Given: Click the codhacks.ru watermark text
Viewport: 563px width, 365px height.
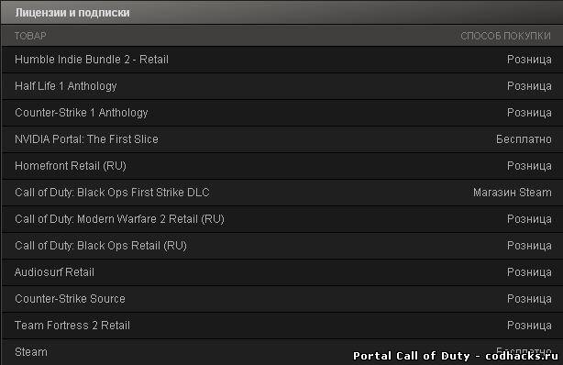Looking at the screenshot, I should 522,356.
